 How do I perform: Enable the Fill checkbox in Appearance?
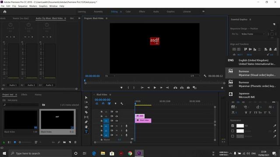pyautogui.click(x=232, y=126)
